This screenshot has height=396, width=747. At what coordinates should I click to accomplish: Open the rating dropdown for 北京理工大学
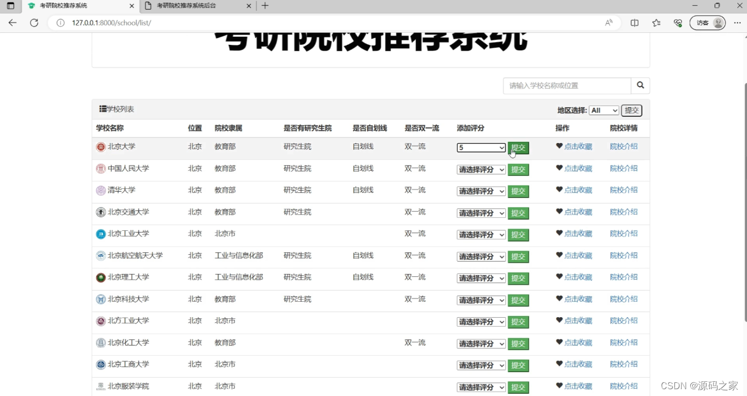481,279
